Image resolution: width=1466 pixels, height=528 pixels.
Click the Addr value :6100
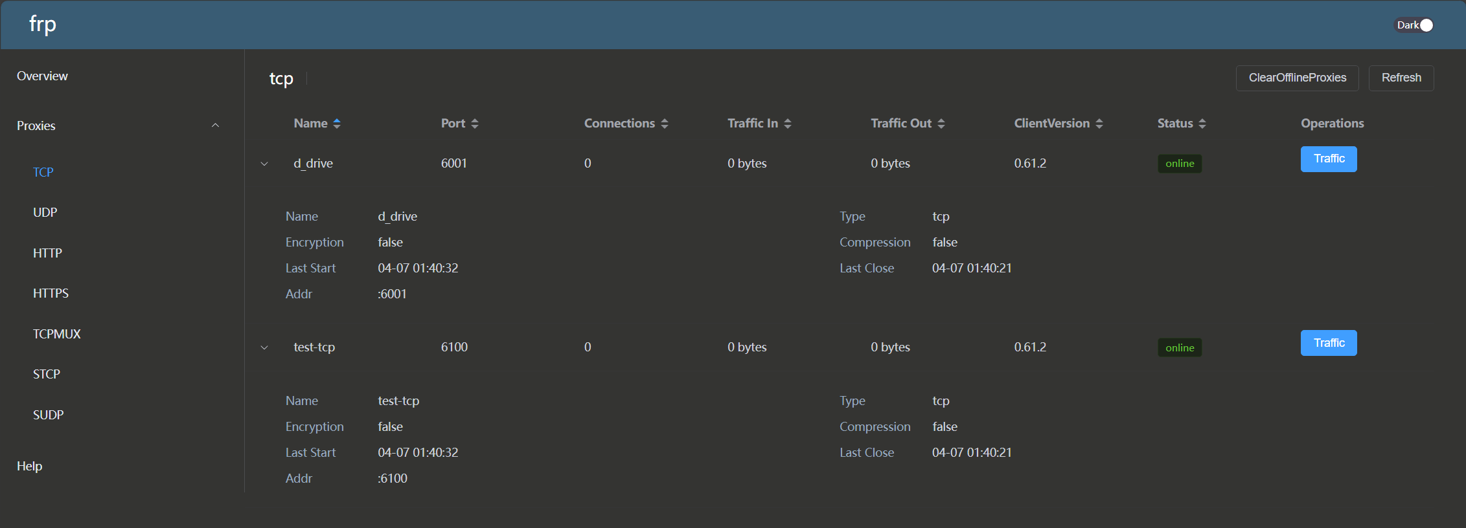click(x=393, y=478)
